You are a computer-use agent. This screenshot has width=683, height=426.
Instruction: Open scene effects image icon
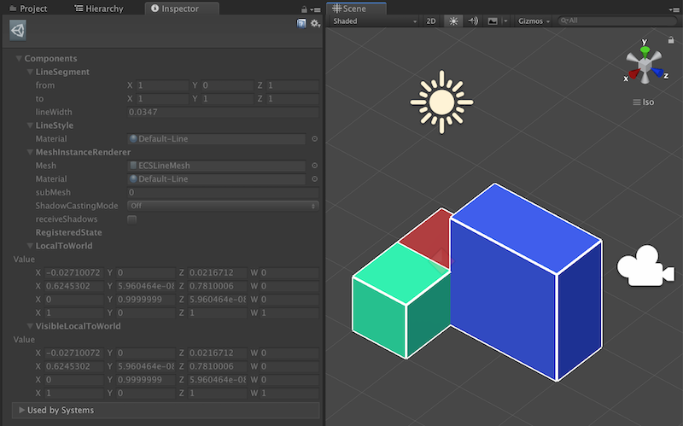click(x=493, y=20)
